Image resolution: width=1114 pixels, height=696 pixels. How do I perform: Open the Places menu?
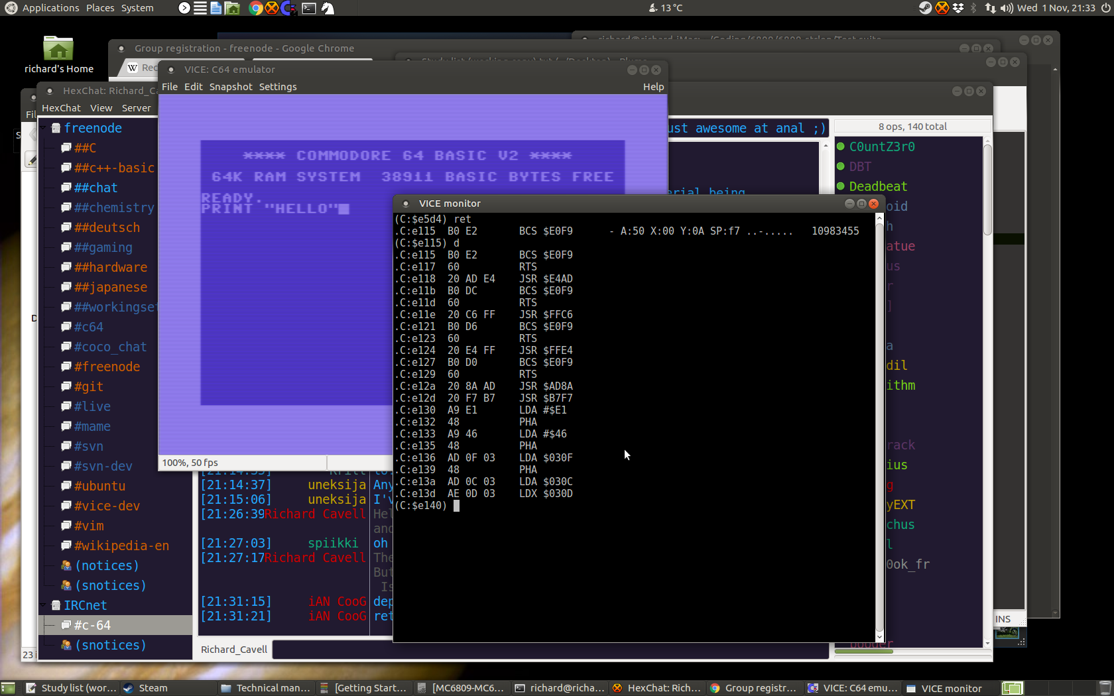click(x=100, y=8)
